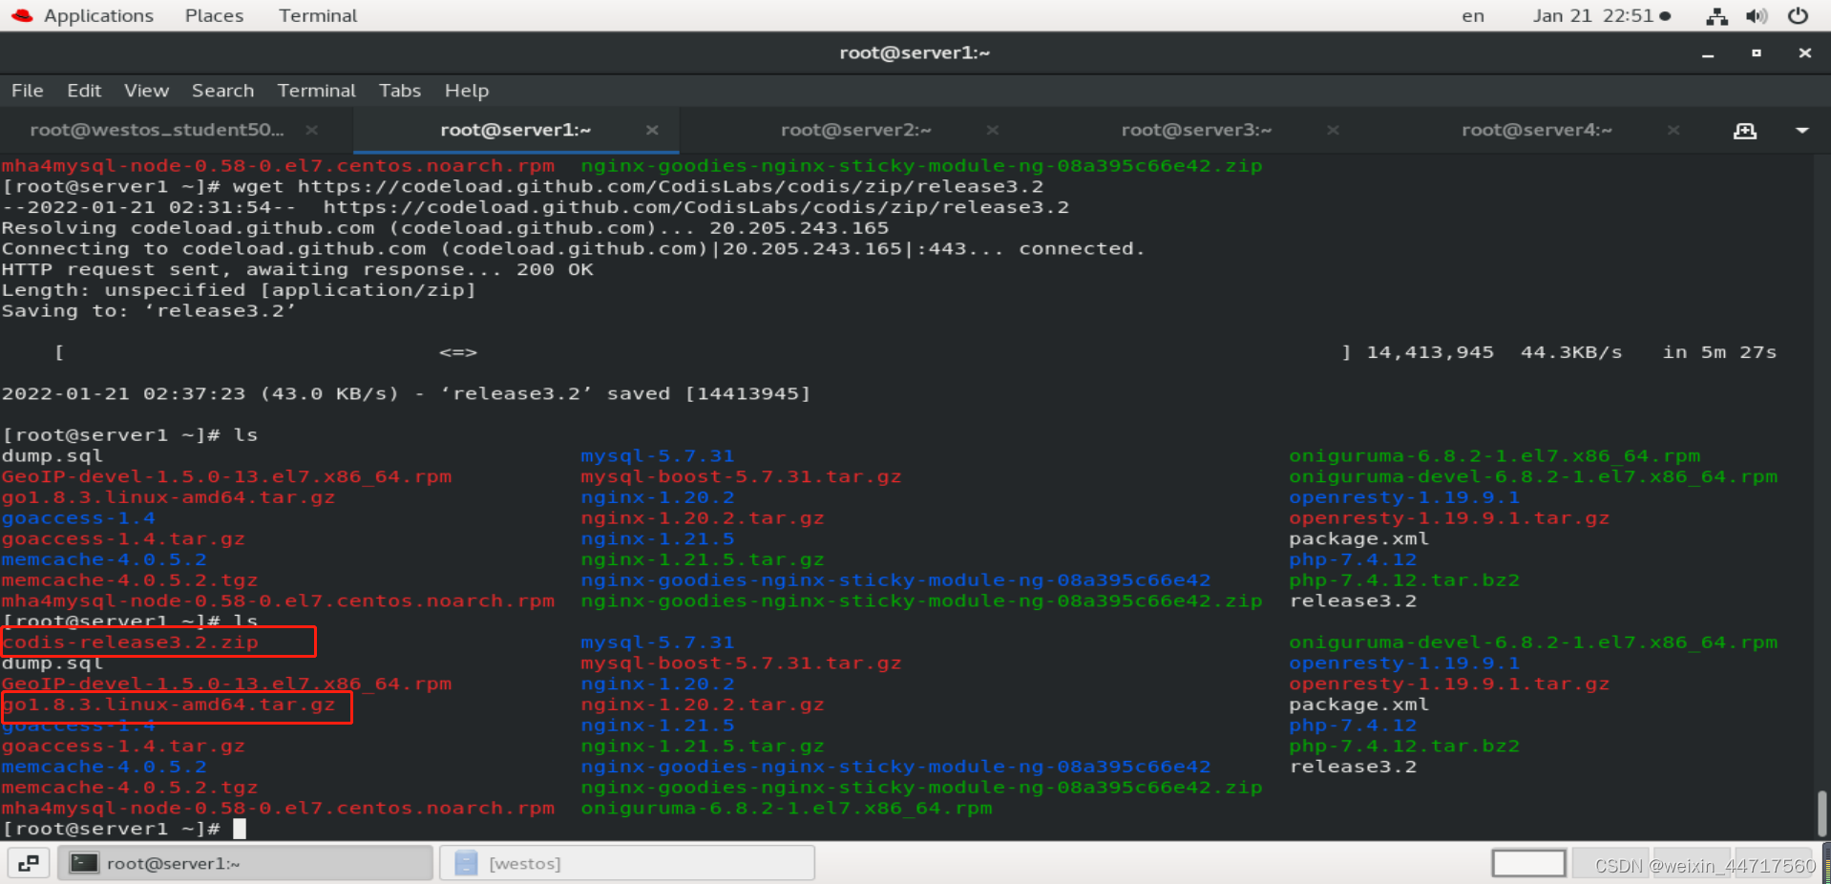Viewport: 1831px width, 884px height.
Task: Select the root@server1 tab
Action: click(x=516, y=130)
